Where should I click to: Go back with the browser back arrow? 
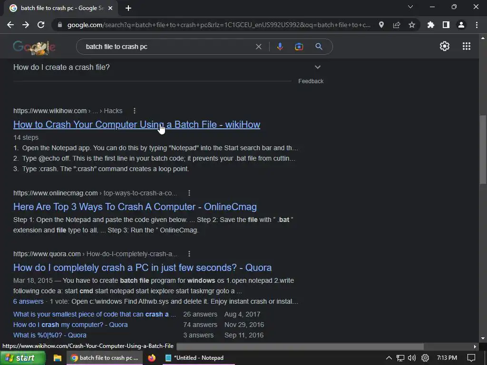tap(10, 25)
